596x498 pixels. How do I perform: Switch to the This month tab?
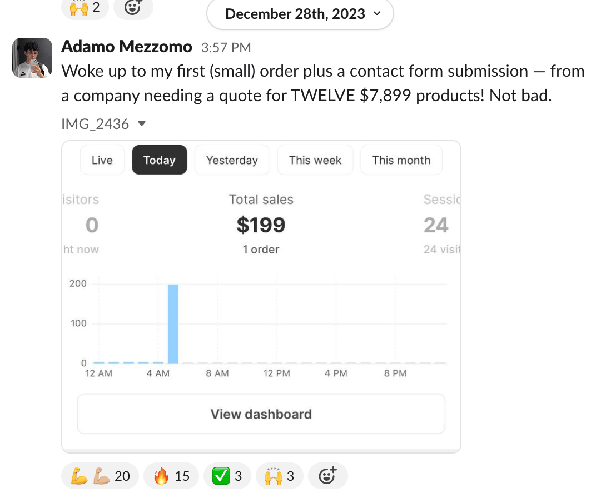click(x=401, y=160)
